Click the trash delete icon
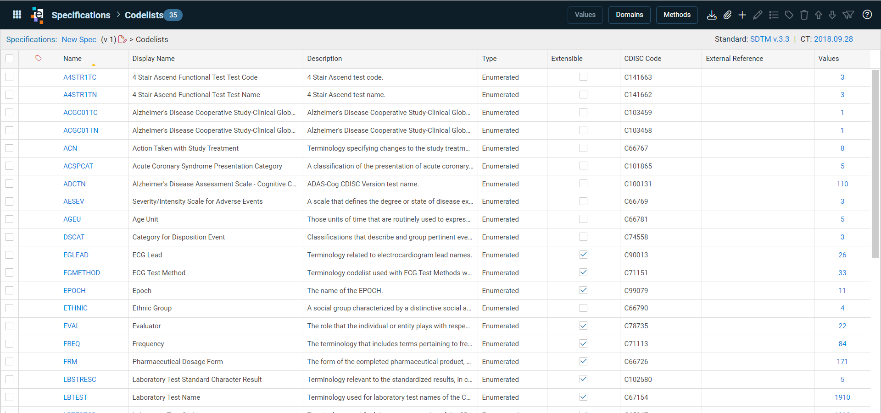Viewport: 881px width, 413px height. pos(804,15)
